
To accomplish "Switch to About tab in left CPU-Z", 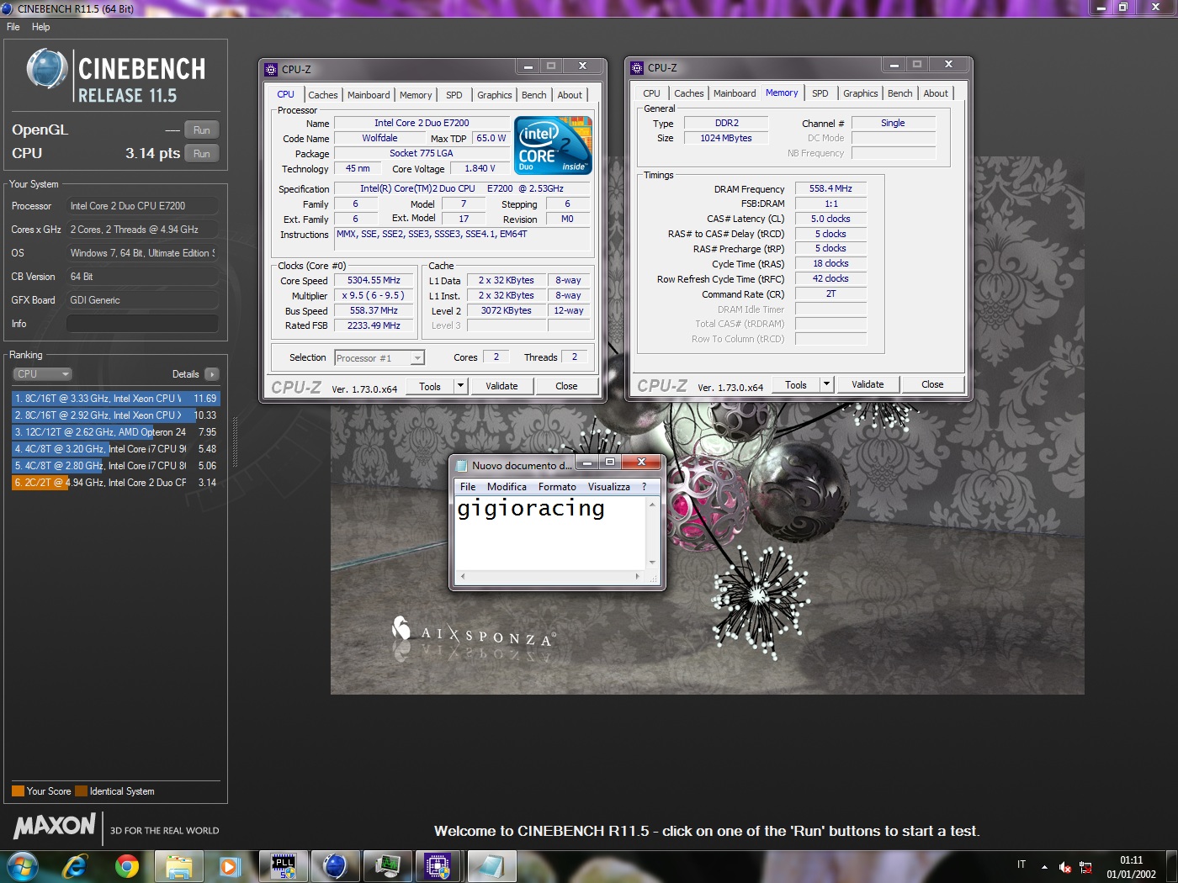I will [570, 95].
